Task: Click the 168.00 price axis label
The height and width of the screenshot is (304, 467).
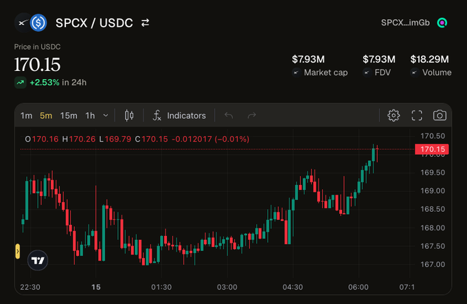Action: click(x=433, y=228)
